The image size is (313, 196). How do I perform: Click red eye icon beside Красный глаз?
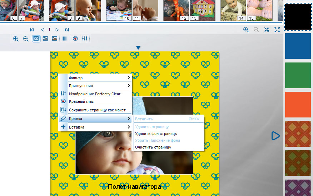[x=63, y=101]
